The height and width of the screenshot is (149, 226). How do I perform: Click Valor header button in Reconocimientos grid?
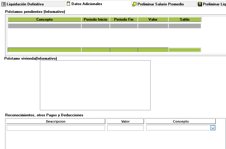pyautogui.click(x=125, y=121)
